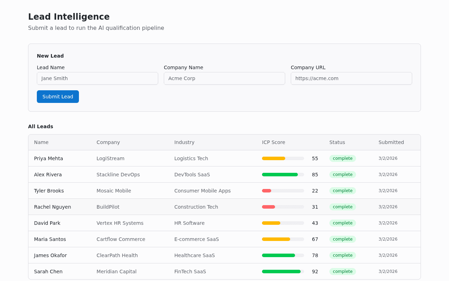Image resolution: width=449 pixels, height=281 pixels.
Task: Click Rachel Nguyen's ICP score value 31
Action: 315,207
